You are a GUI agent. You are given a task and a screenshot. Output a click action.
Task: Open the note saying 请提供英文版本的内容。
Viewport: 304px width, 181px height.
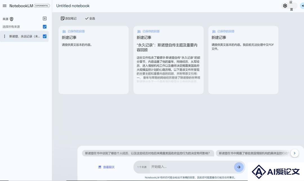[x=94, y=60]
